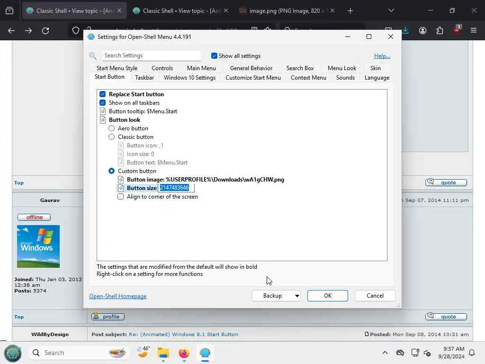485x364 pixels.
Task: Click the profile button in the forum
Action: point(108,316)
